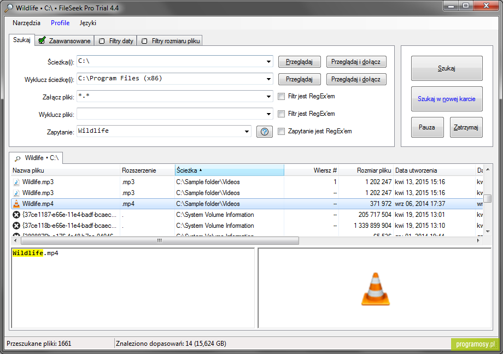Check Zapytanie jest RegEx'em option
Image resolution: width=503 pixels, height=354 pixels.
click(282, 132)
